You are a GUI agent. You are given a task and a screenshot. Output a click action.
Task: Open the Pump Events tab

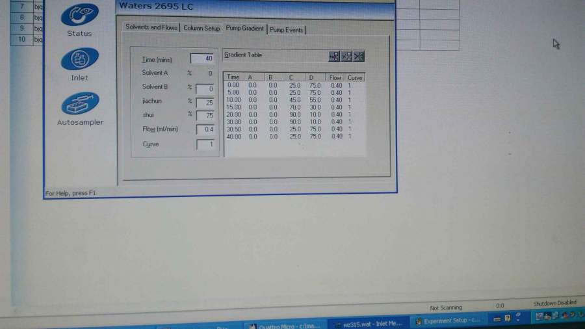(286, 30)
